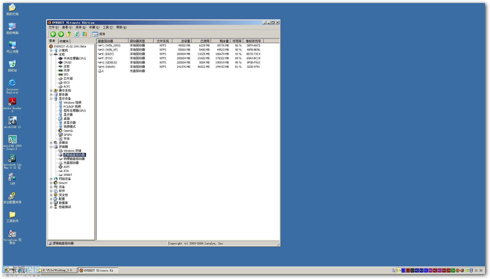Switch to E:\File\WinSnap taskbar button
Screen dimensions: 490x279
coord(57,270)
